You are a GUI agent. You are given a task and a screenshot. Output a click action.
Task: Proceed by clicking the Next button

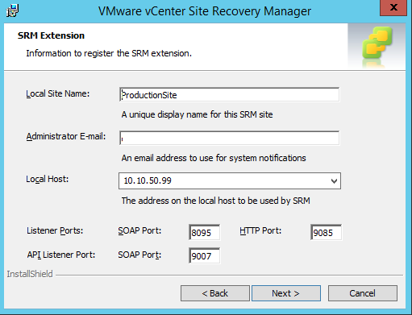tap(286, 293)
